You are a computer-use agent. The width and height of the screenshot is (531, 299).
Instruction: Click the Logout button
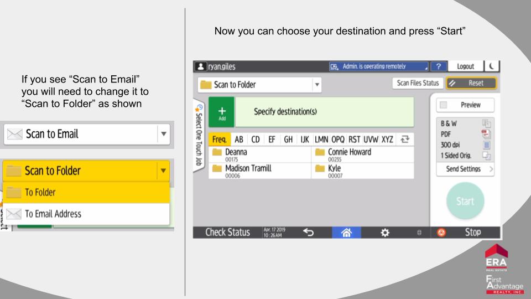pos(465,66)
